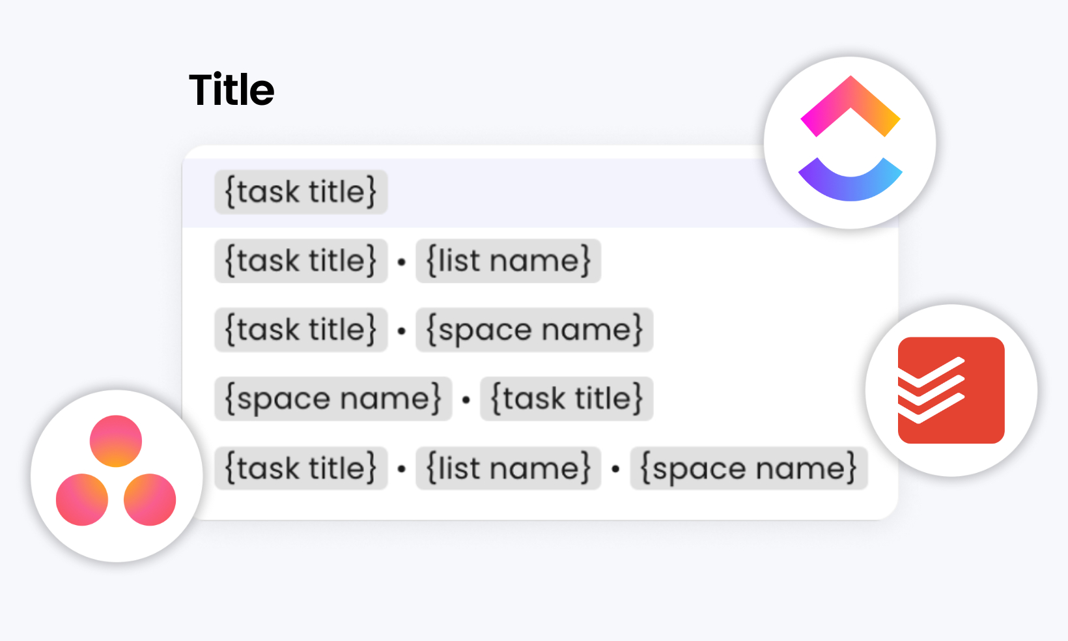Select the three-part task, list, space format

pyautogui.click(x=541, y=468)
